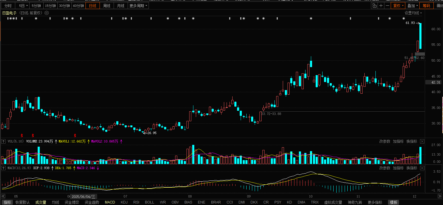Screen dimensions: 443x205
Task: Select the 日线 daily period
Action: pos(93,6)
